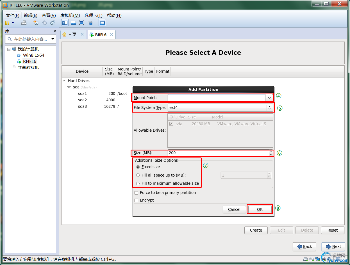Screen dimensions: 350x265
Task: Enable the Encrypt checkbox
Action: tap(136, 200)
